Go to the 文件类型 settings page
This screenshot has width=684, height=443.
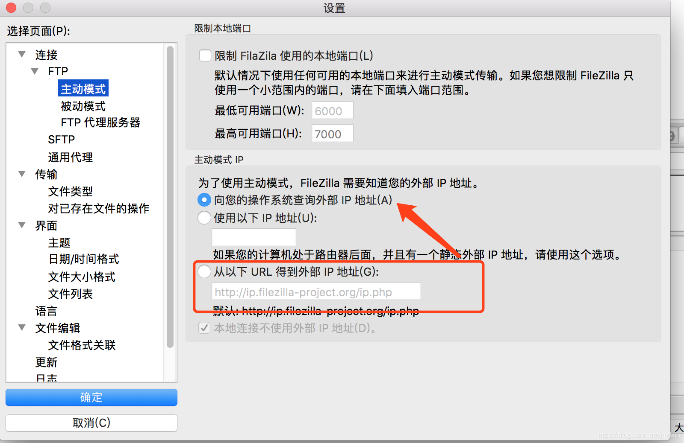tap(70, 191)
